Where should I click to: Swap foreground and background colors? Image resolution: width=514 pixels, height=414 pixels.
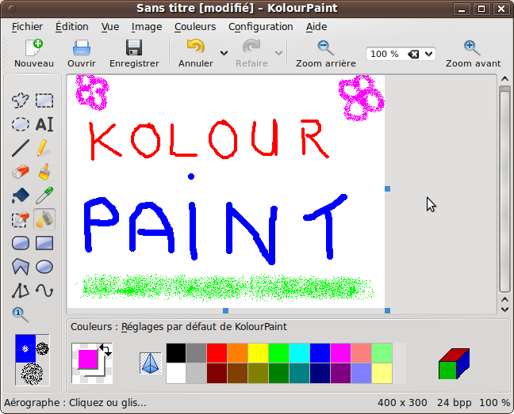105,349
